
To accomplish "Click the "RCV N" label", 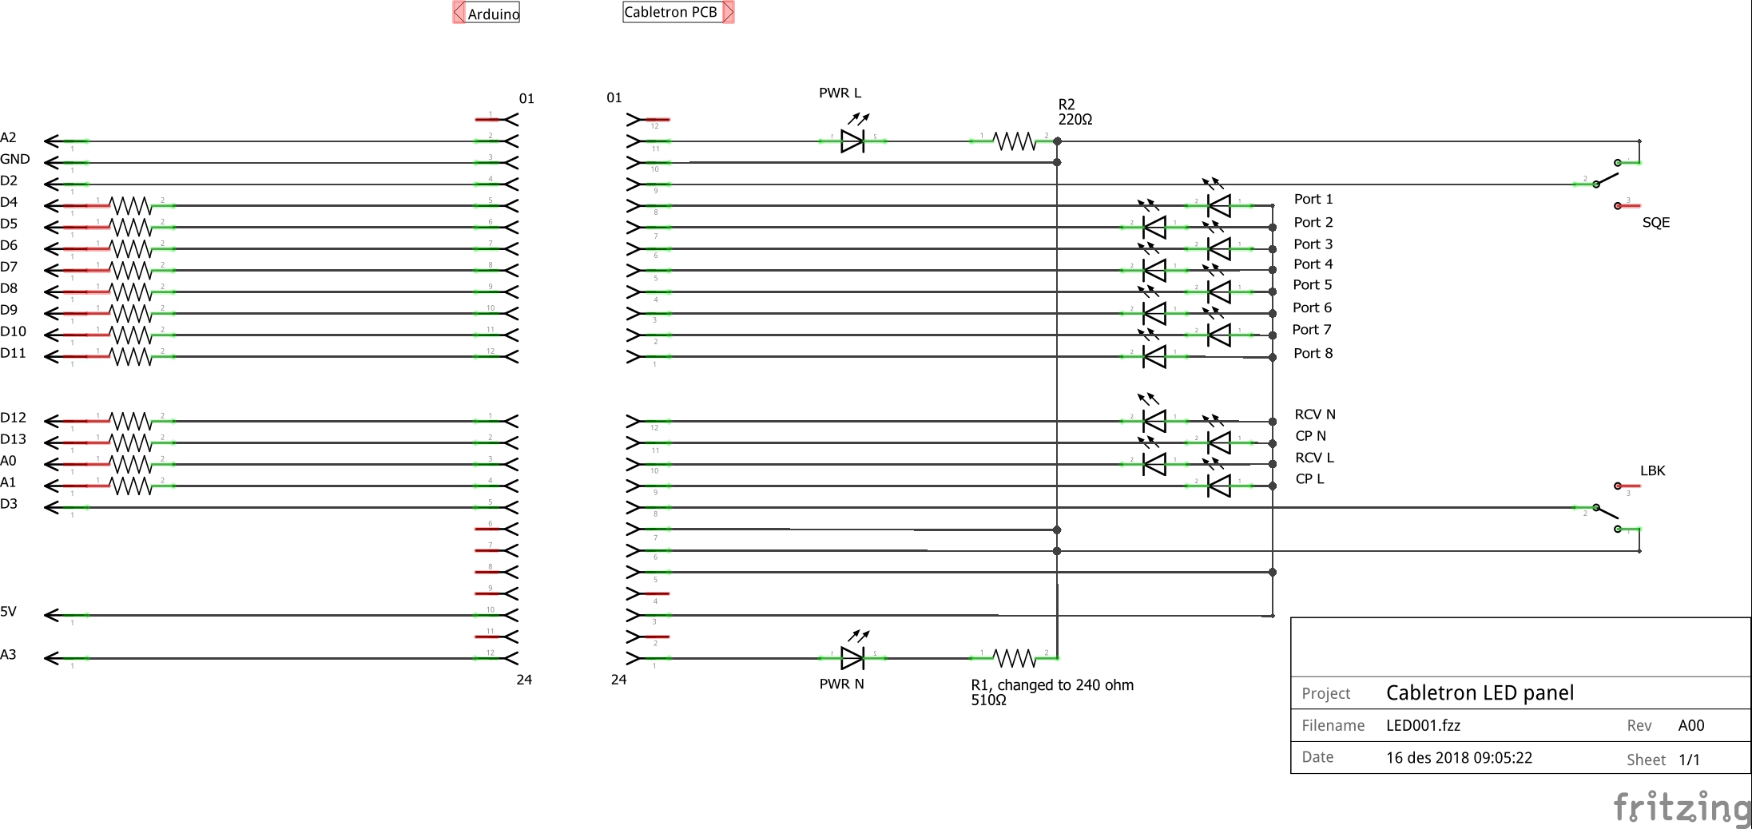I will click(1315, 414).
